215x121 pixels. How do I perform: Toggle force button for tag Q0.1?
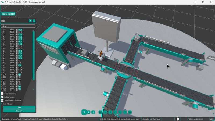(17, 77)
